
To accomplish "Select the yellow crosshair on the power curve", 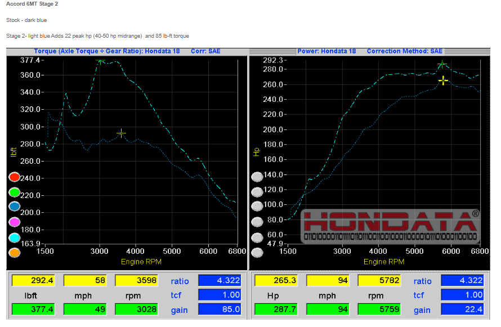I will [444, 80].
